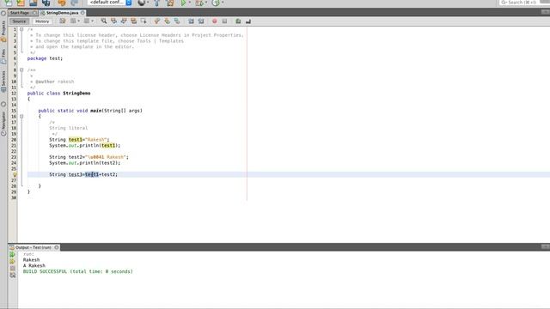Open the Files side panel tab

coord(3,56)
